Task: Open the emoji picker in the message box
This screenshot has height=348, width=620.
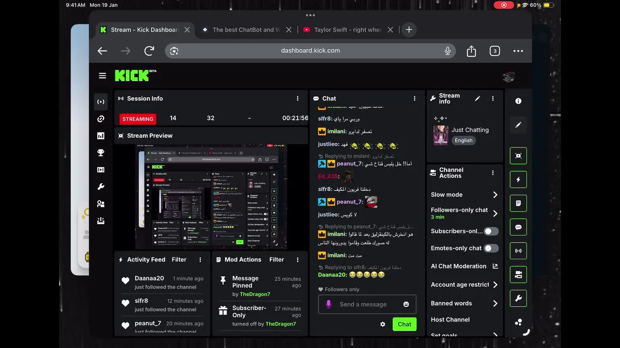Action: click(x=406, y=304)
